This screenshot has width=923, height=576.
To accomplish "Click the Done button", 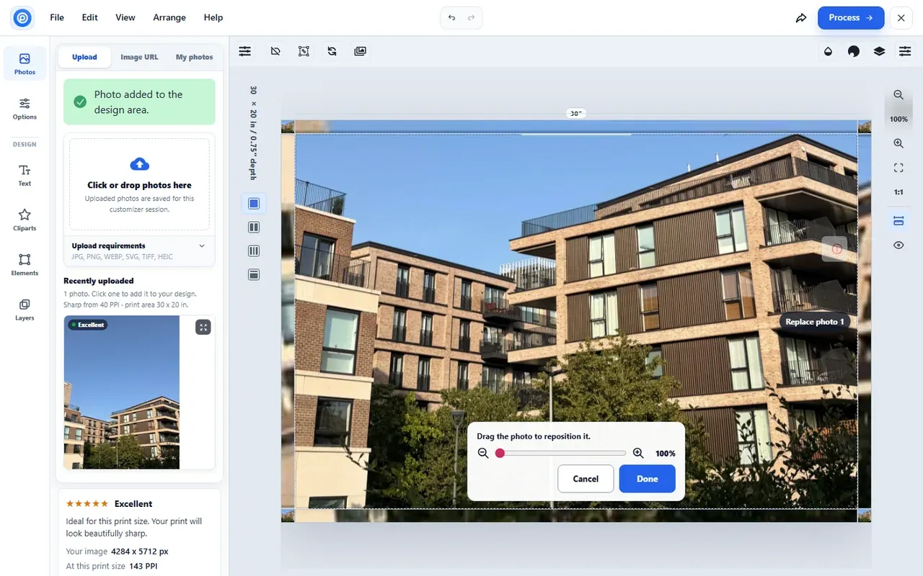I will tap(647, 479).
